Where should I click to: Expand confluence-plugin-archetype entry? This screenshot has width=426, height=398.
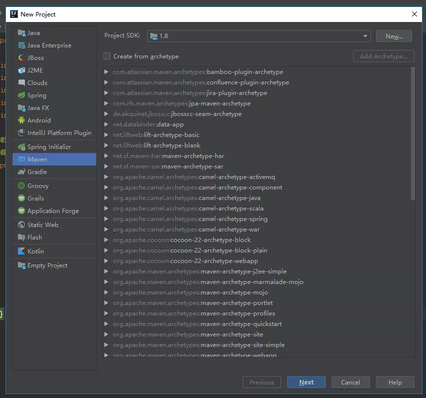[x=106, y=82]
